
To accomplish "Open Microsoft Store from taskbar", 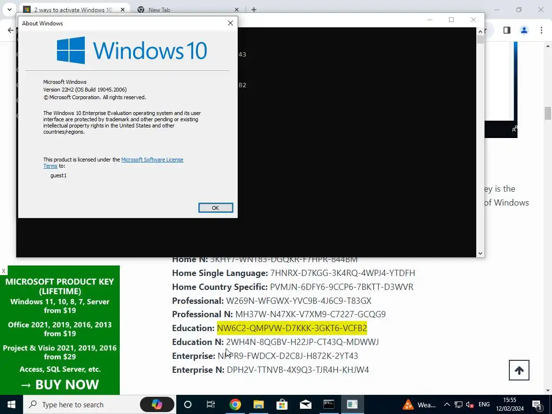I will pyautogui.click(x=282, y=404).
